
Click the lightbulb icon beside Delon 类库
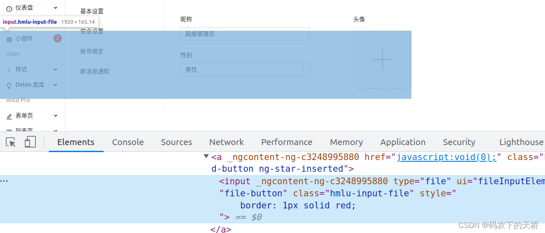(9, 85)
